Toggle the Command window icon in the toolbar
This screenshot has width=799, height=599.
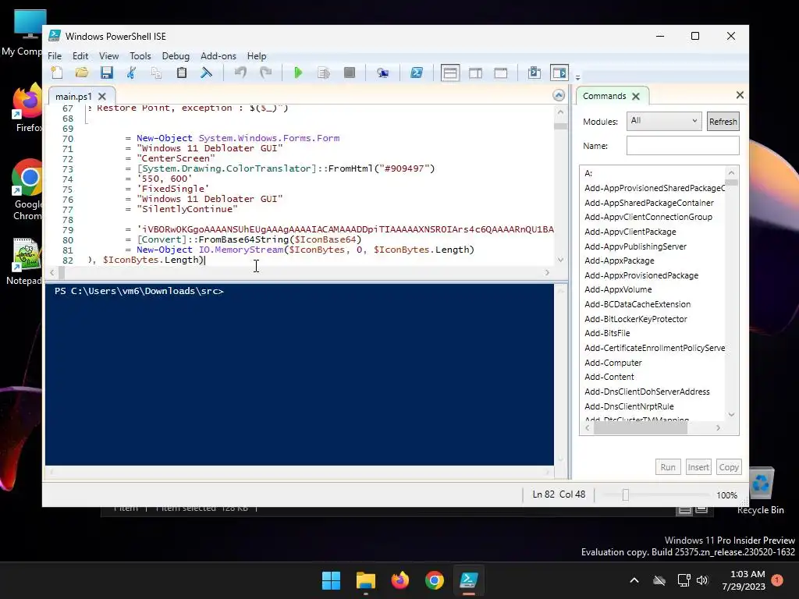[534, 73]
